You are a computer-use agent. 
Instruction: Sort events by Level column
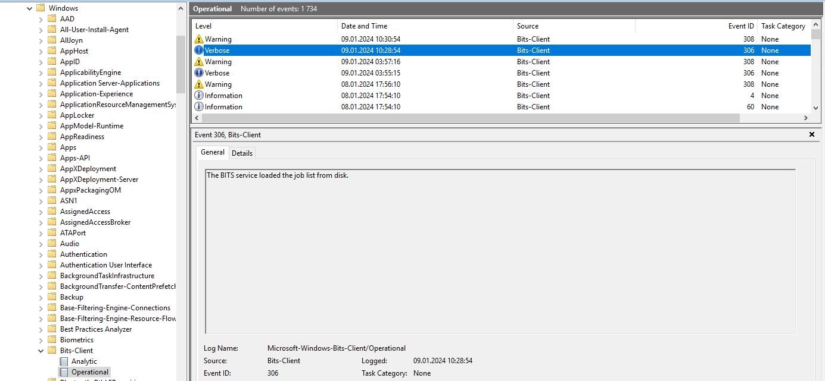pyautogui.click(x=264, y=26)
